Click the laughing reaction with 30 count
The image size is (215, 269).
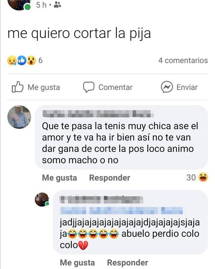click(x=203, y=177)
